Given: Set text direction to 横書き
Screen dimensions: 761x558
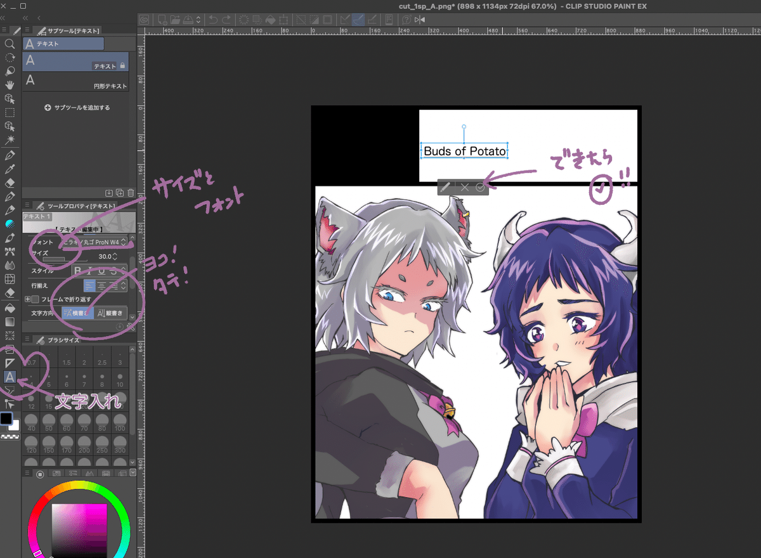Looking at the screenshot, I should click(x=77, y=313).
